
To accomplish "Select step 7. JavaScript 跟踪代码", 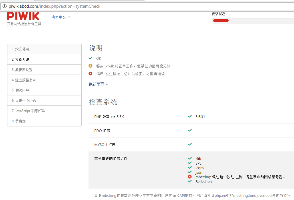I will [x=44, y=111].
